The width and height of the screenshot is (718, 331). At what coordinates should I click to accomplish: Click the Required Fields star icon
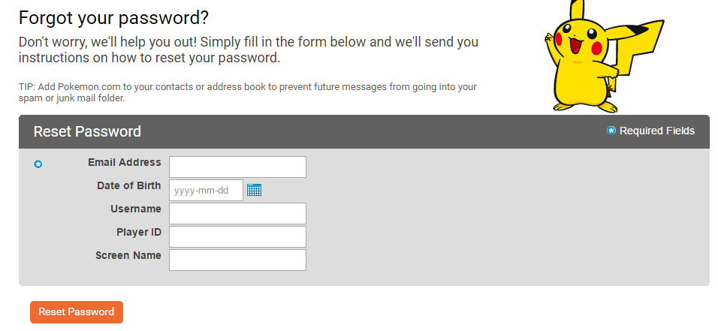click(x=611, y=131)
